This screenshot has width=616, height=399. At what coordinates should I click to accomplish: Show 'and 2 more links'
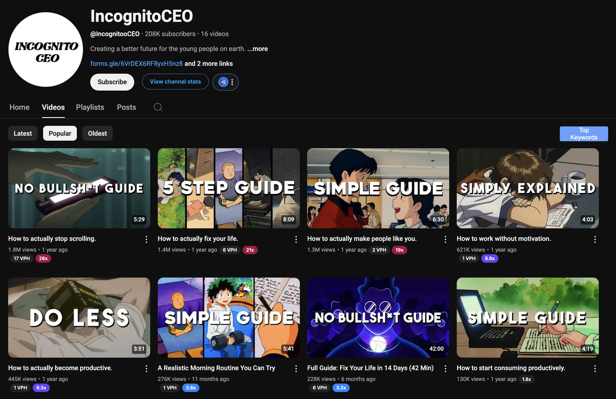209,63
